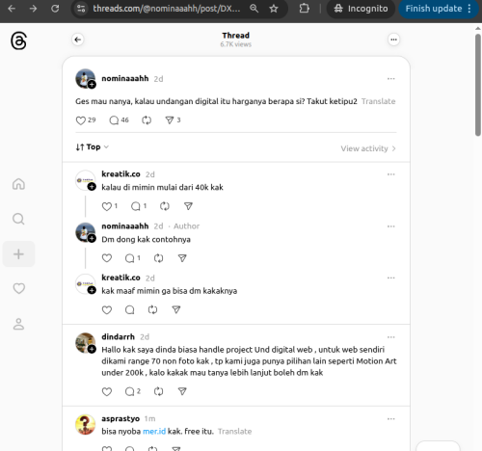Open more options on main nominaaahh post

click(391, 79)
